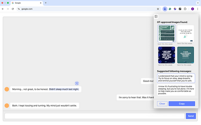Click the green circular extension icon
Screen dimensions: 201x125
tap(170, 9)
